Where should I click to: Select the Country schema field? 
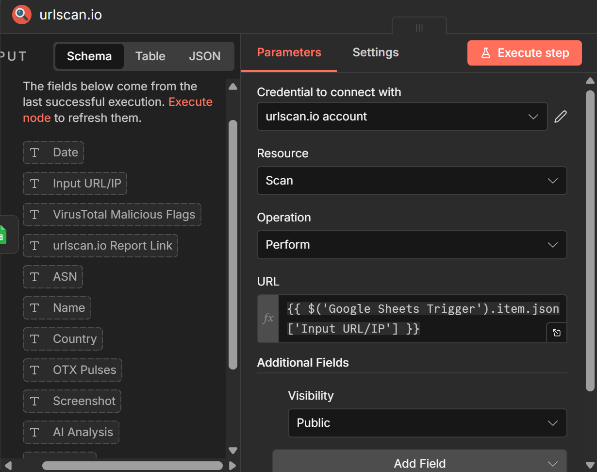click(x=63, y=339)
